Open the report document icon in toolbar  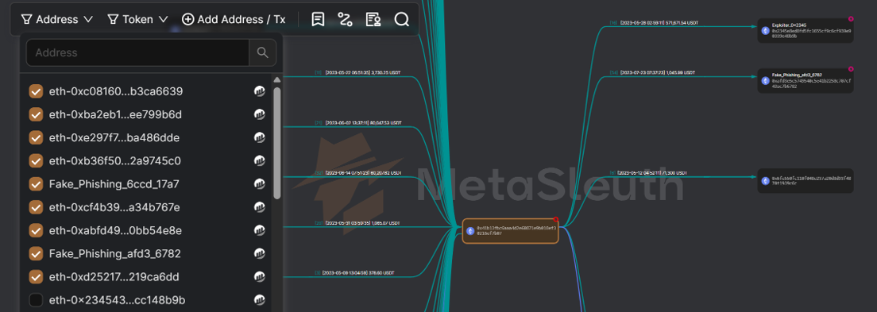click(373, 20)
